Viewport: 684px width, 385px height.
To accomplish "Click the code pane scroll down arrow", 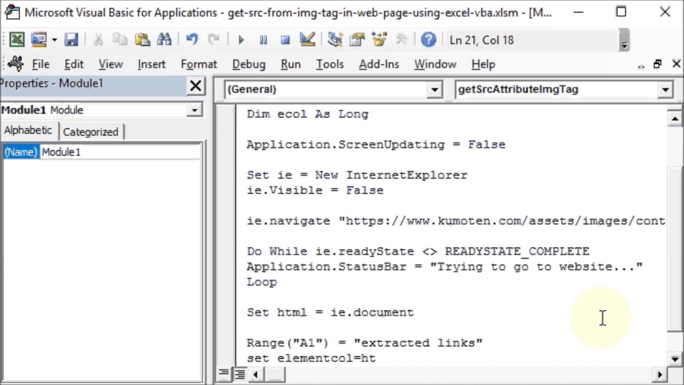I will point(675,359).
